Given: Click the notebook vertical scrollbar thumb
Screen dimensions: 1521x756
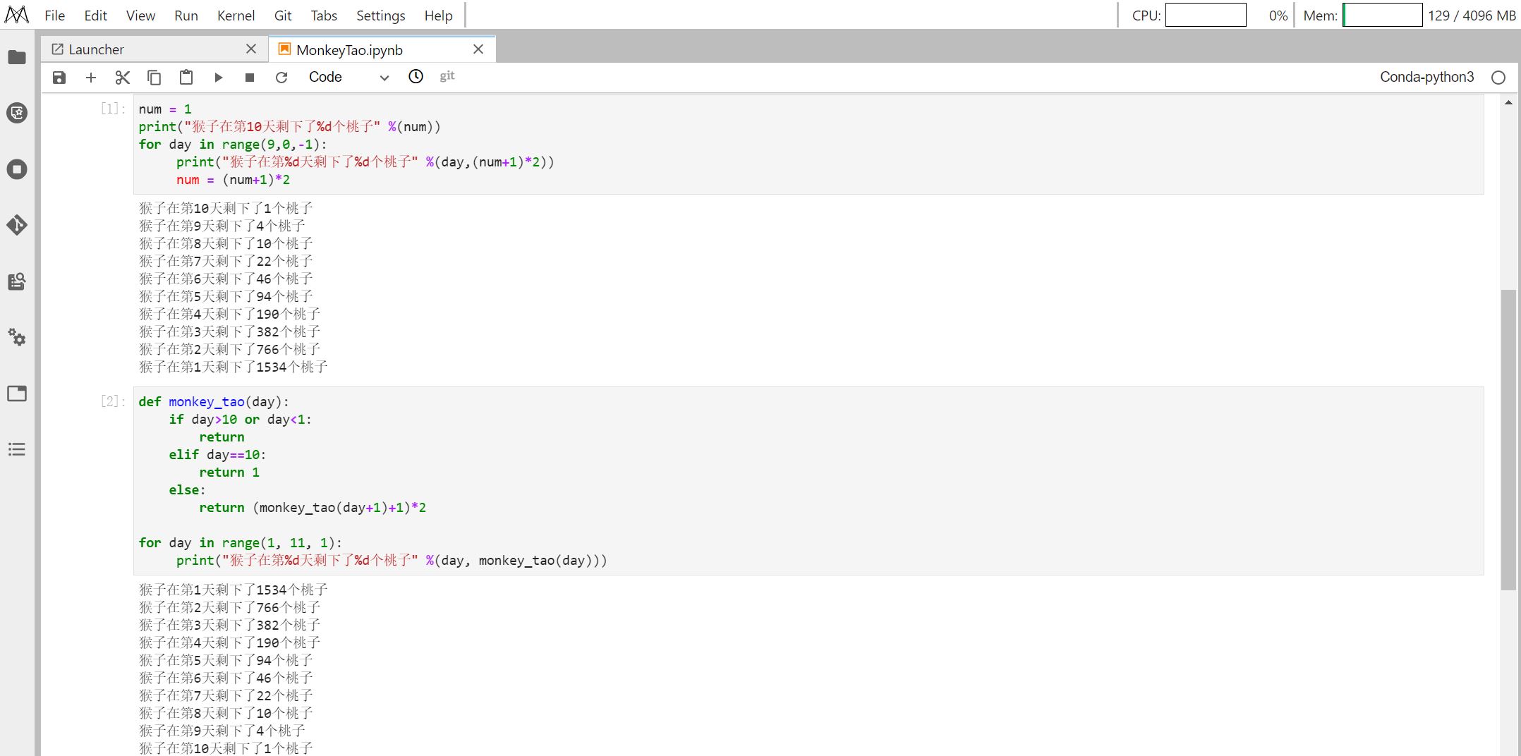Looking at the screenshot, I should click(x=1508, y=439).
